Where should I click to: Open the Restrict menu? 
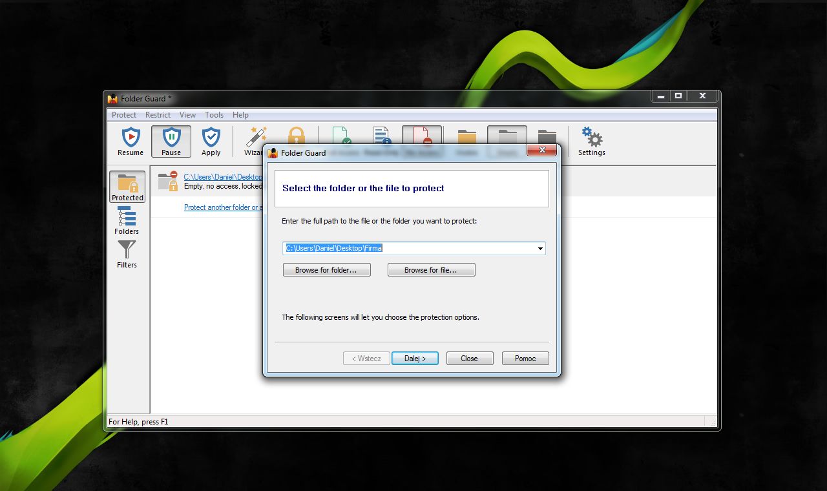pos(158,115)
